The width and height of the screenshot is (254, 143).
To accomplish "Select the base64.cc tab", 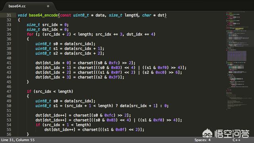I will [x=17, y=6].
